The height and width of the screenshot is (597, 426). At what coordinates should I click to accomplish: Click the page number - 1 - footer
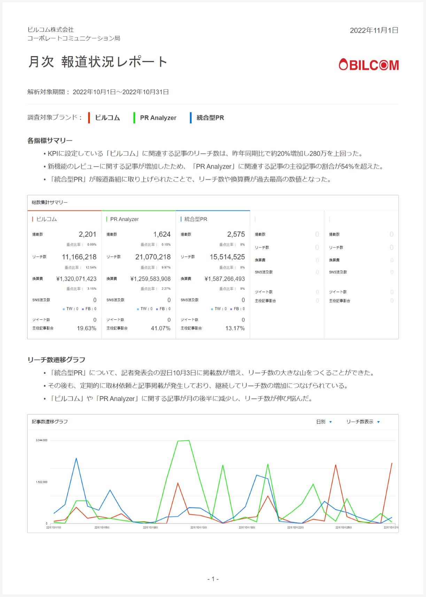point(213,579)
